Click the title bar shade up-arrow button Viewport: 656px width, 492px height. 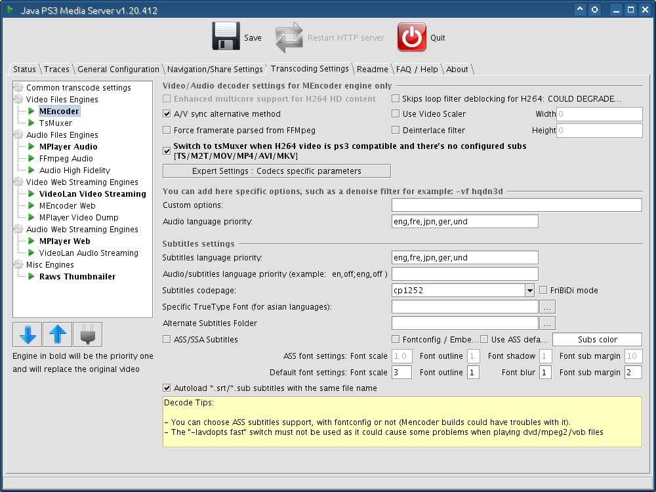click(579, 9)
